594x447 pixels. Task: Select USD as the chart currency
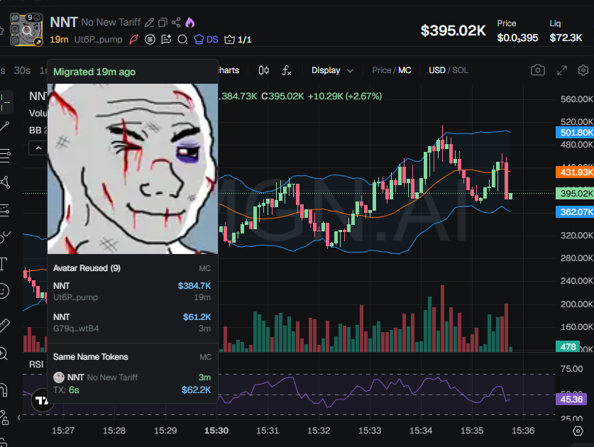pos(436,70)
